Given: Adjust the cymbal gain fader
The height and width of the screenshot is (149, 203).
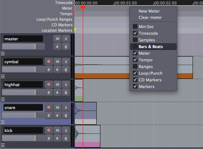Looking at the screenshot, I should pos(23,70).
